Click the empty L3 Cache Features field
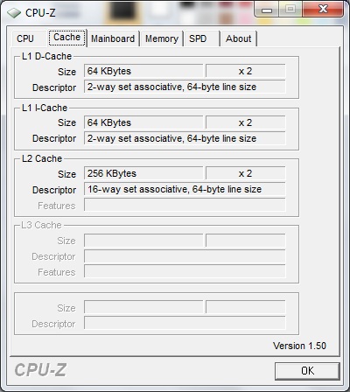Image resolution: width=350 pixels, height=392 pixels. point(185,271)
